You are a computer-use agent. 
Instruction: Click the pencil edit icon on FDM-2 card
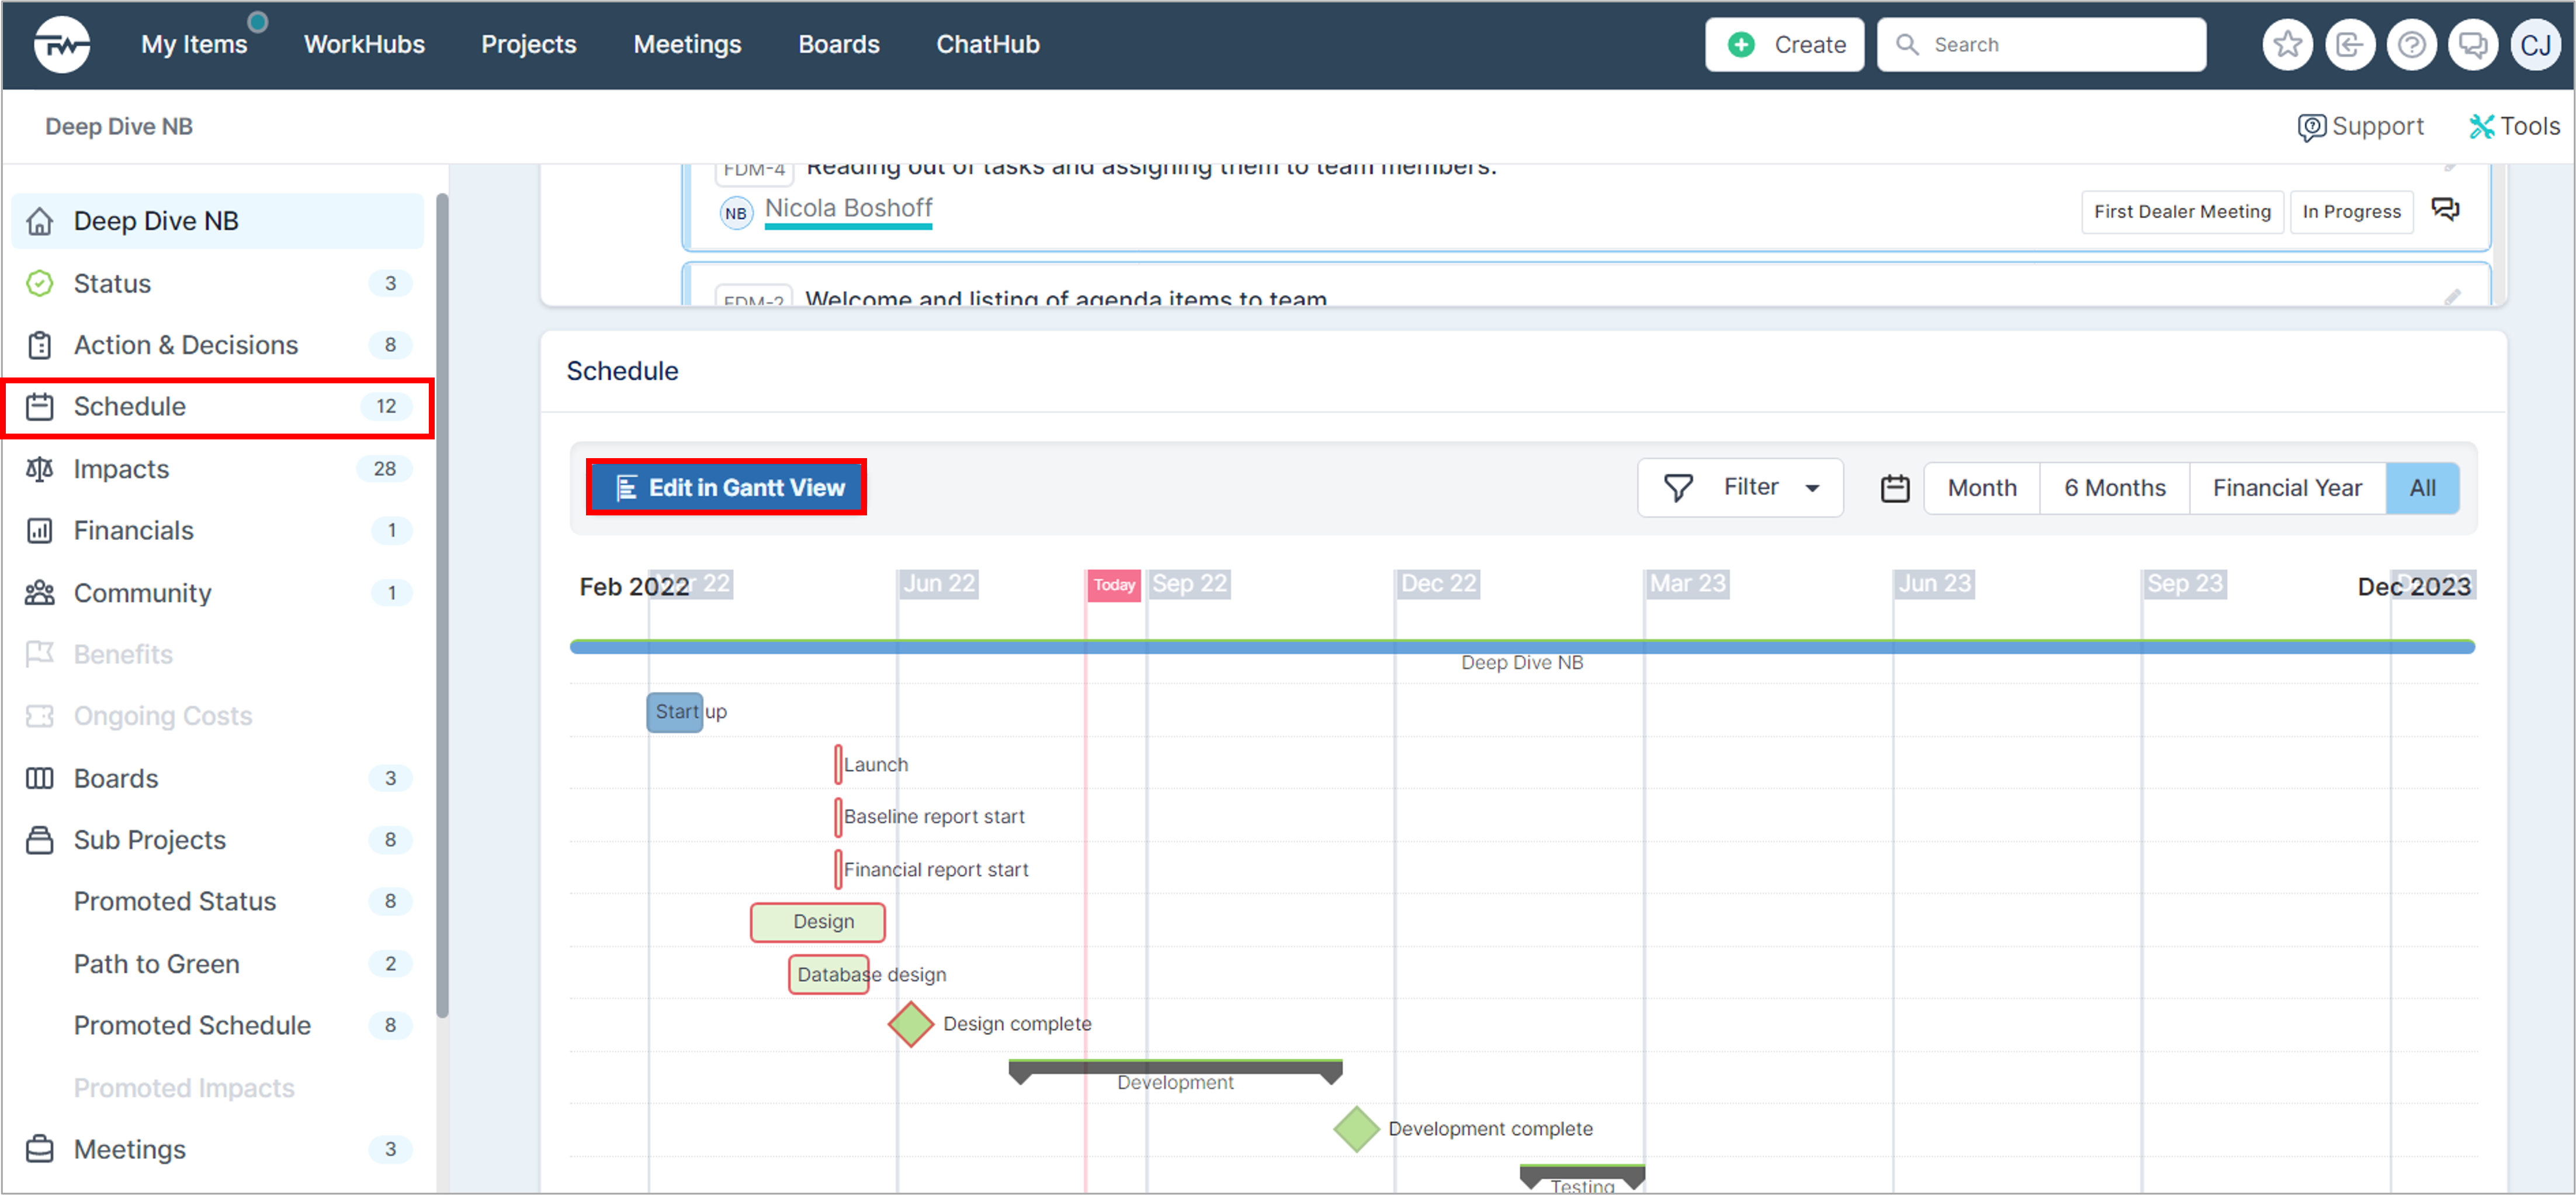point(2452,296)
